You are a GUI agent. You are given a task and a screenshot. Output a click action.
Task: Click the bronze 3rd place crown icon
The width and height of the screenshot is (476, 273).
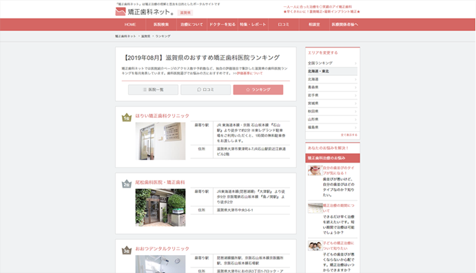126,250
